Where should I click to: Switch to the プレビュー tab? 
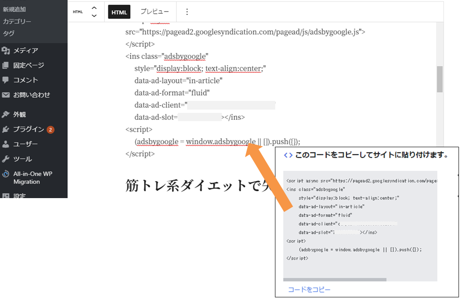(x=154, y=12)
